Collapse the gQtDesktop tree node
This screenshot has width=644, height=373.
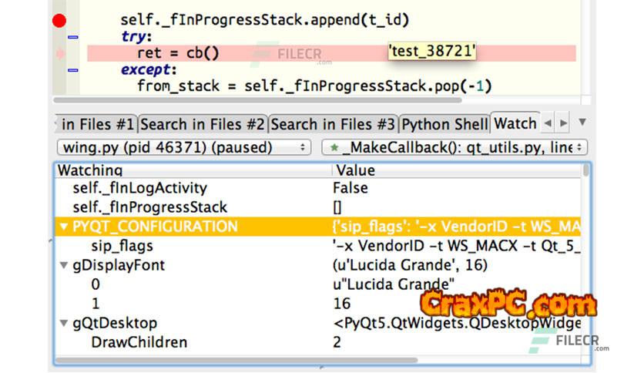coord(63,323)
